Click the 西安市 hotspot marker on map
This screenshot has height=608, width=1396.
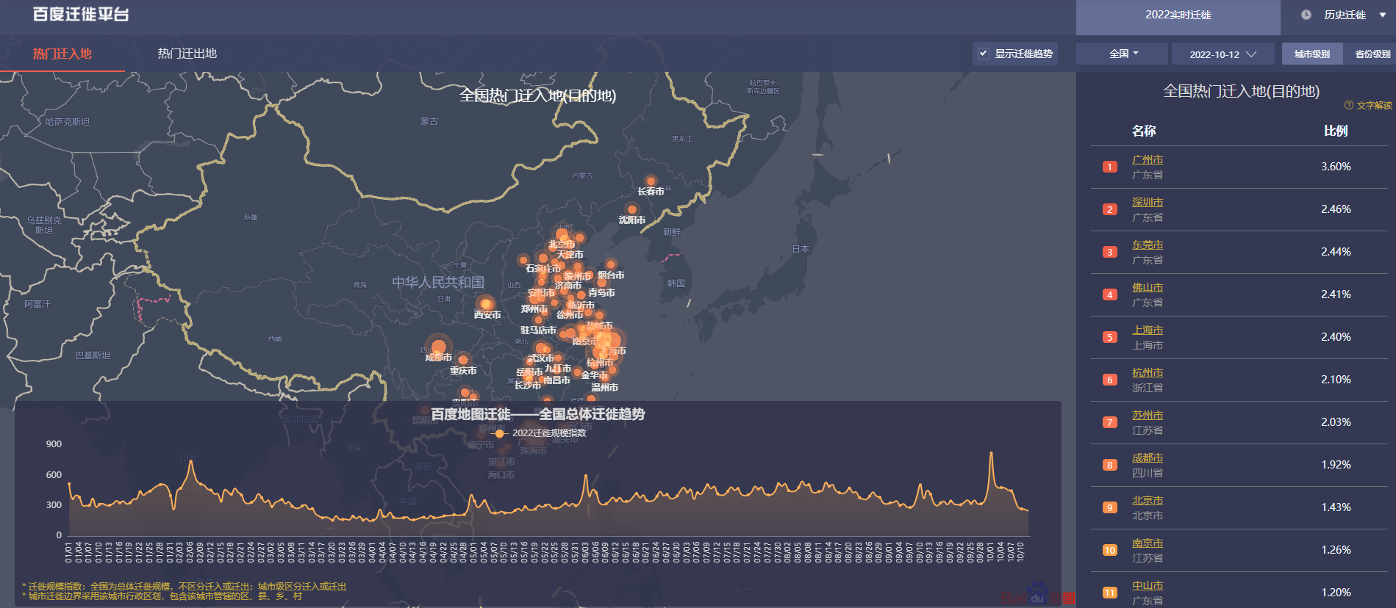pos(485,304)
